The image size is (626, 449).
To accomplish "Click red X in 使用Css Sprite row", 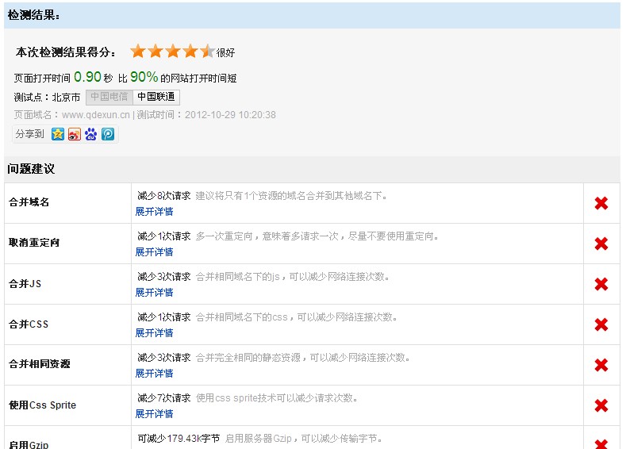I will pos(601,405).
